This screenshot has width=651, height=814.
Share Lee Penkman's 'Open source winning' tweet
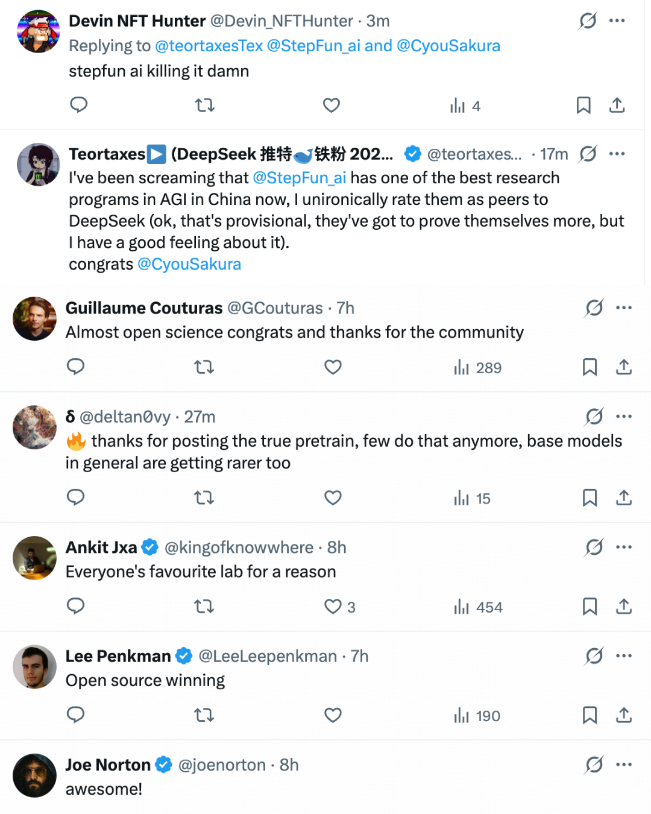[x=624, y=716]
